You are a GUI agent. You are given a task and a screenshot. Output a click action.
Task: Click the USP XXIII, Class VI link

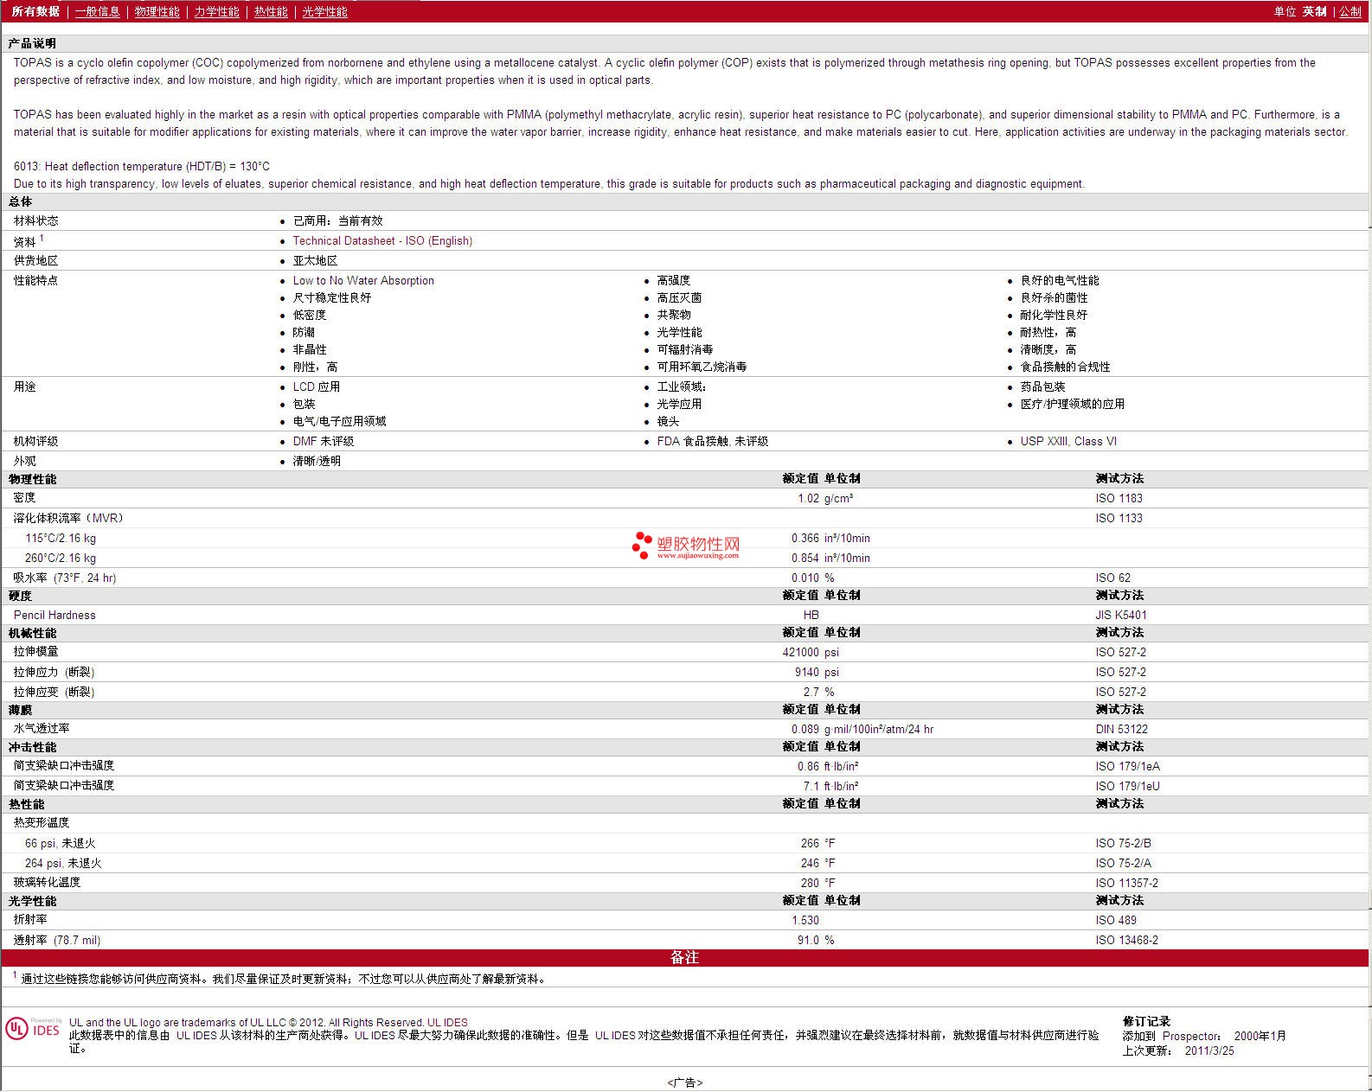[1068, 441]
